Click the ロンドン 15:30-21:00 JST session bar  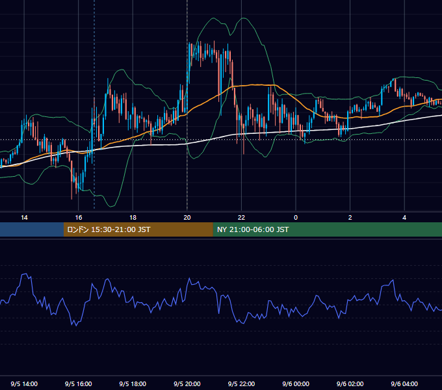click(138, 229)
